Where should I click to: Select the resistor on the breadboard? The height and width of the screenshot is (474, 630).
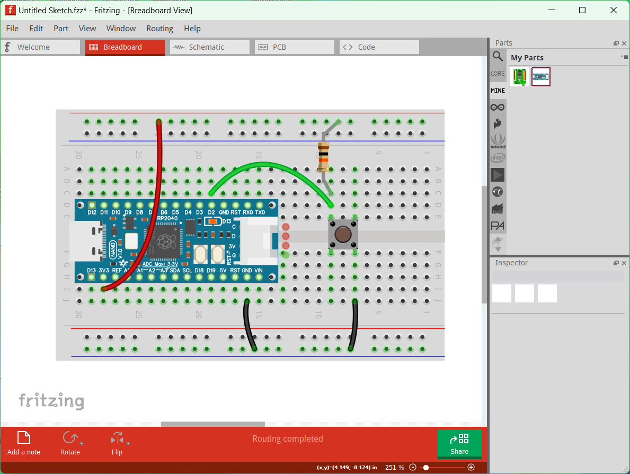324,157
